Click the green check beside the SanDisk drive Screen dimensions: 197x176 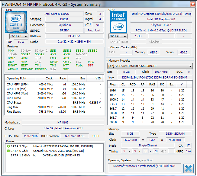pyautogui.click(x=8, y=151)
